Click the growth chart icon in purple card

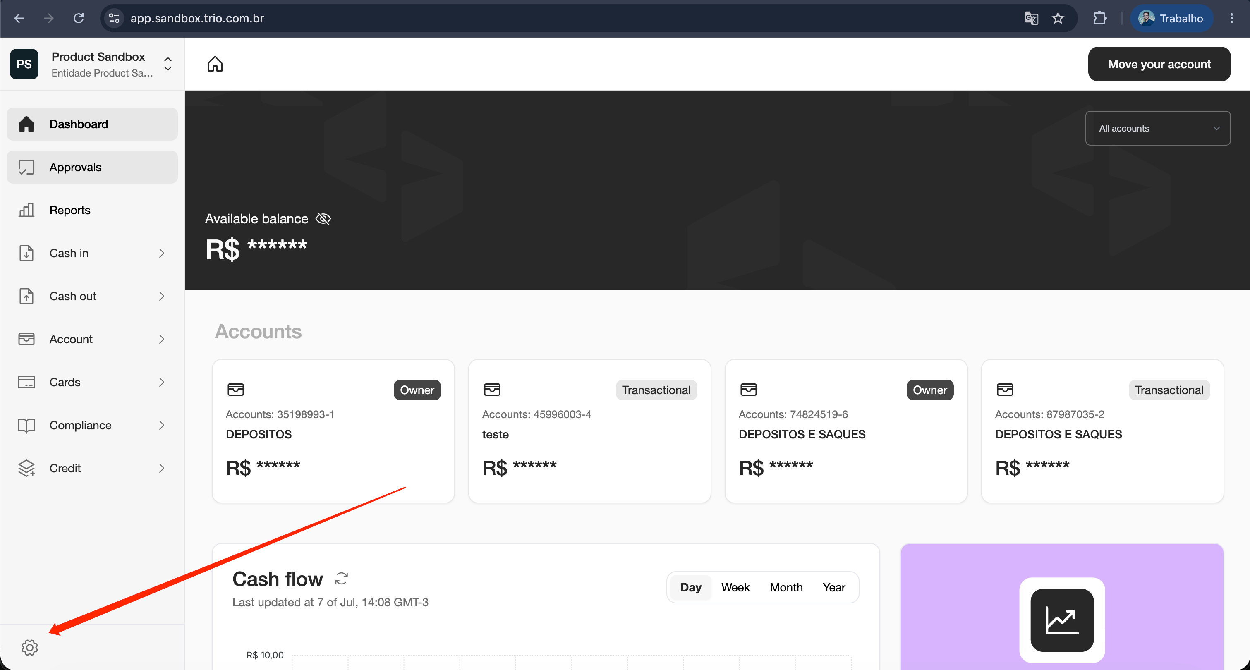1062,620
